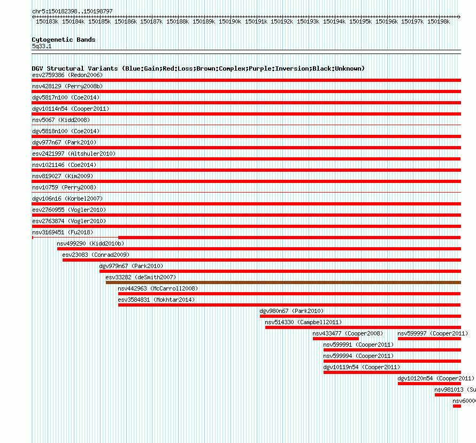Open the nsv499290 (Kidd2010b) variant

pos(90,243)
